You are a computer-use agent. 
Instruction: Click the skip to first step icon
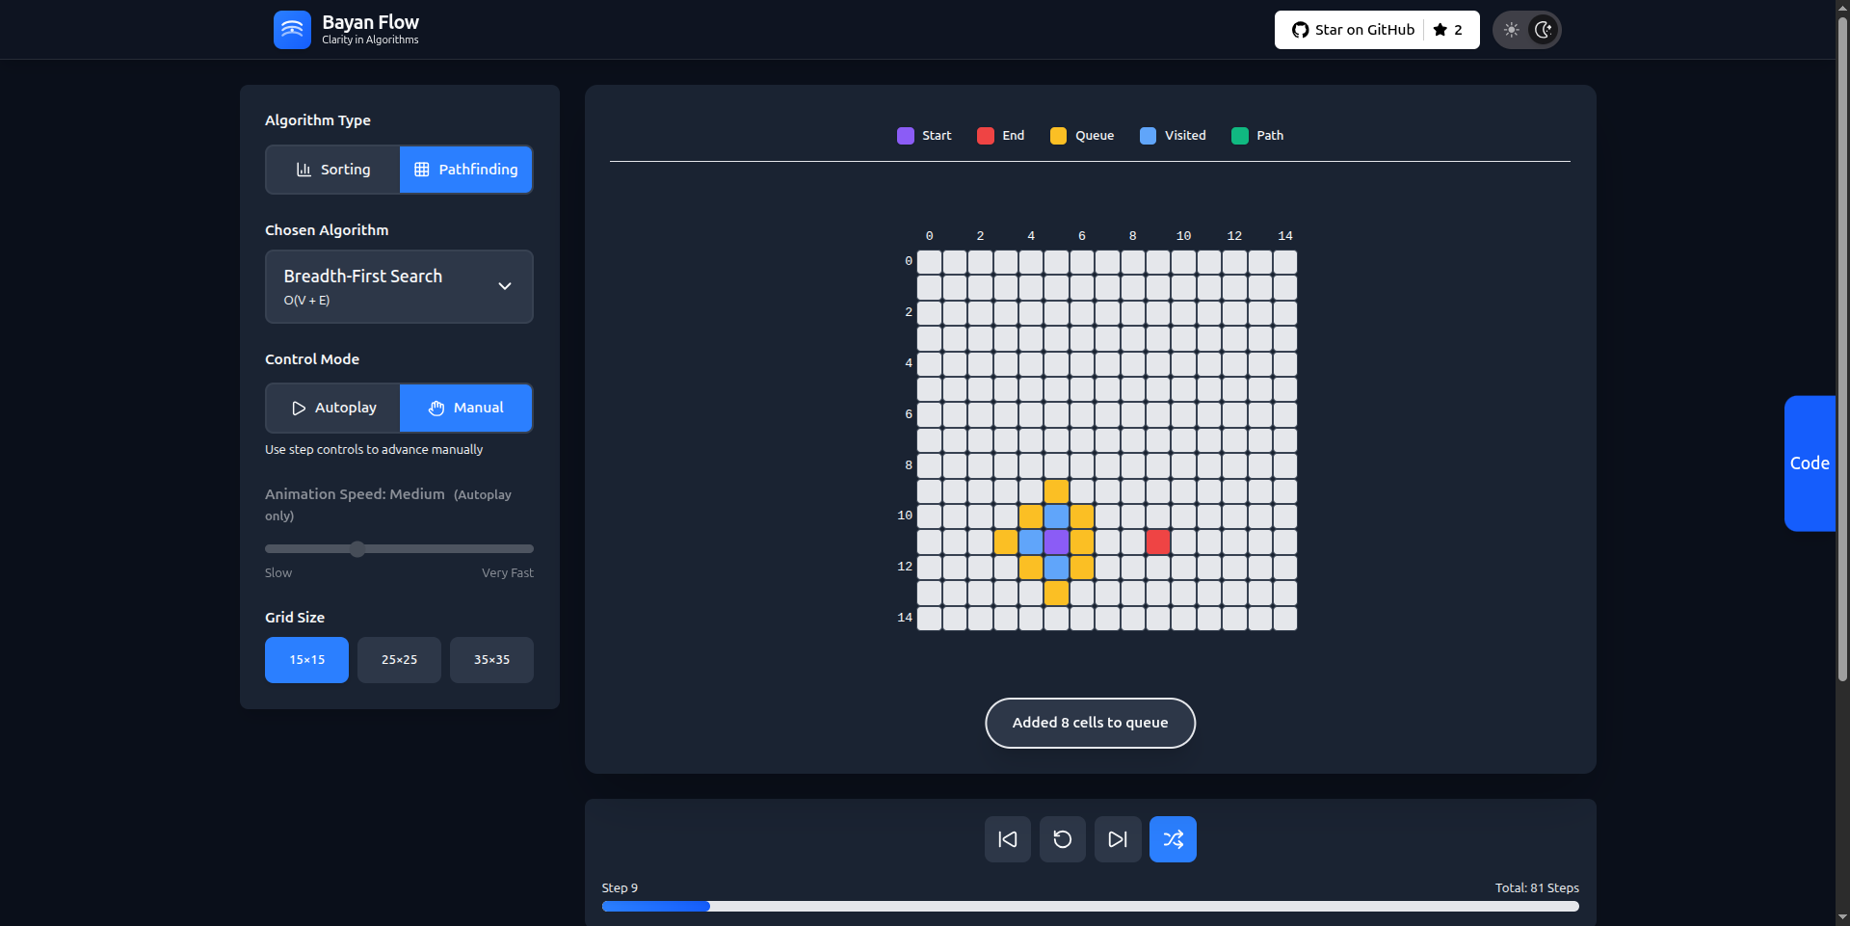point(1006,839)
